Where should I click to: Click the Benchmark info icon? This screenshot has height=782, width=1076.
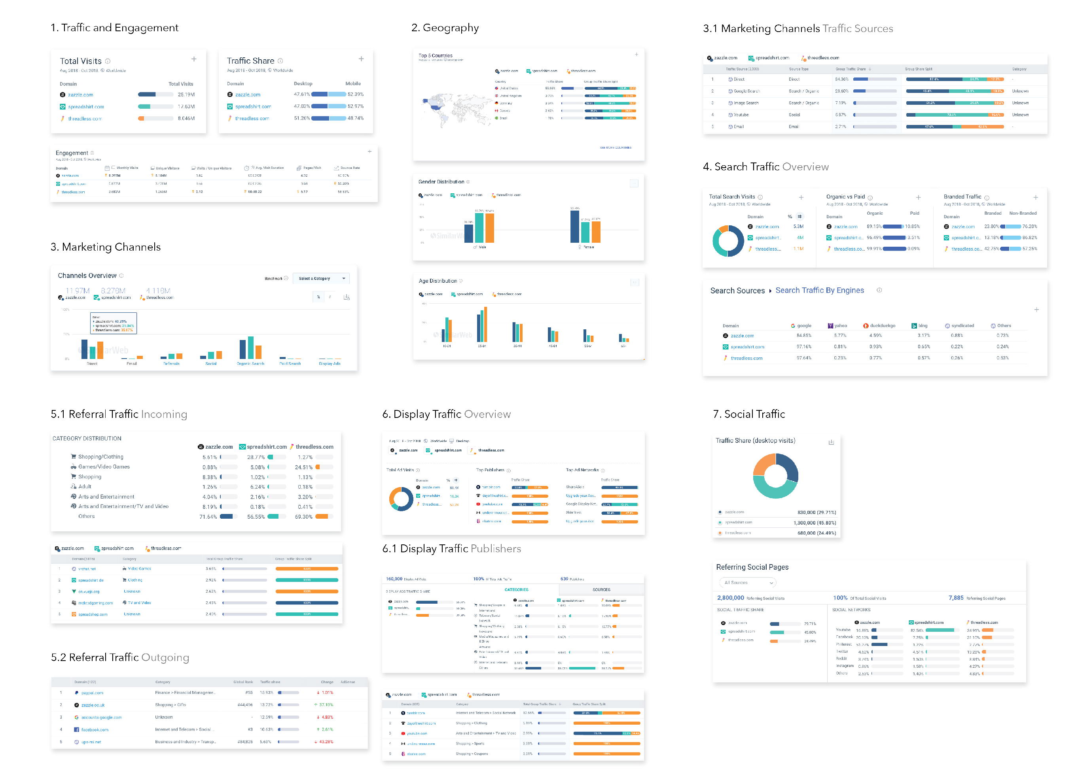point(286,278)
